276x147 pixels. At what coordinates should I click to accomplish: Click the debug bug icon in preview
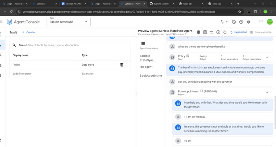(198, 32)
